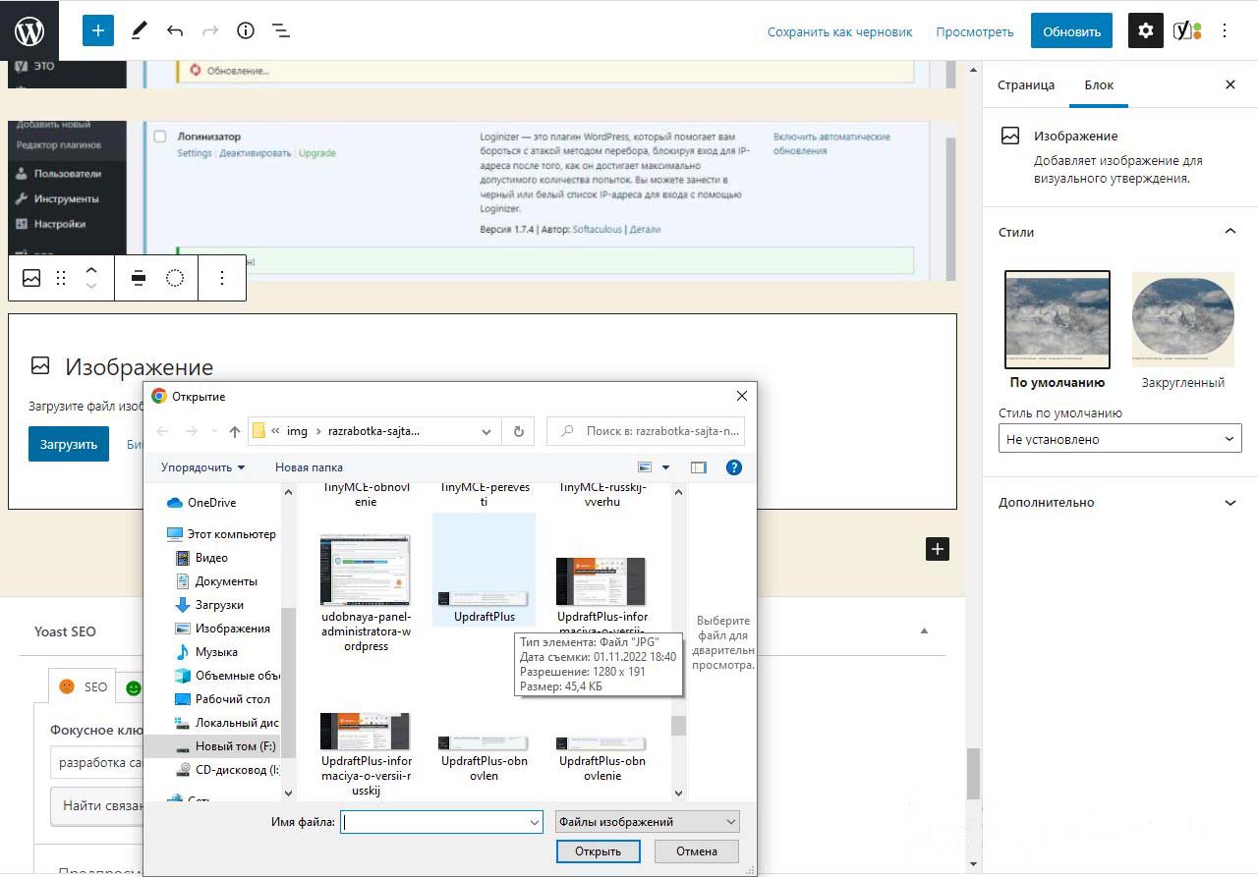Viewport: 1258px width, 877px height.
Task: Click the Открыть button in file dialog
Action: [x=598, y=851]
